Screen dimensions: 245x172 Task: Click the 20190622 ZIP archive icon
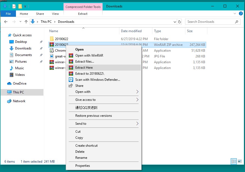click(x=52, y=45)
